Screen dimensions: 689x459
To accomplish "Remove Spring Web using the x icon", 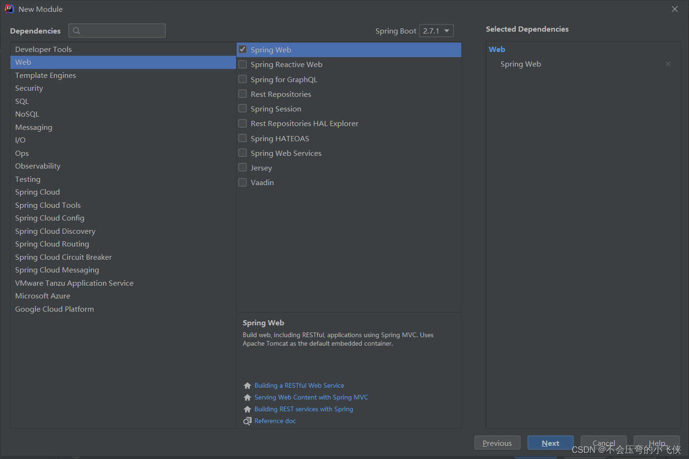I will pyautogui.click(x=668, y=64).
